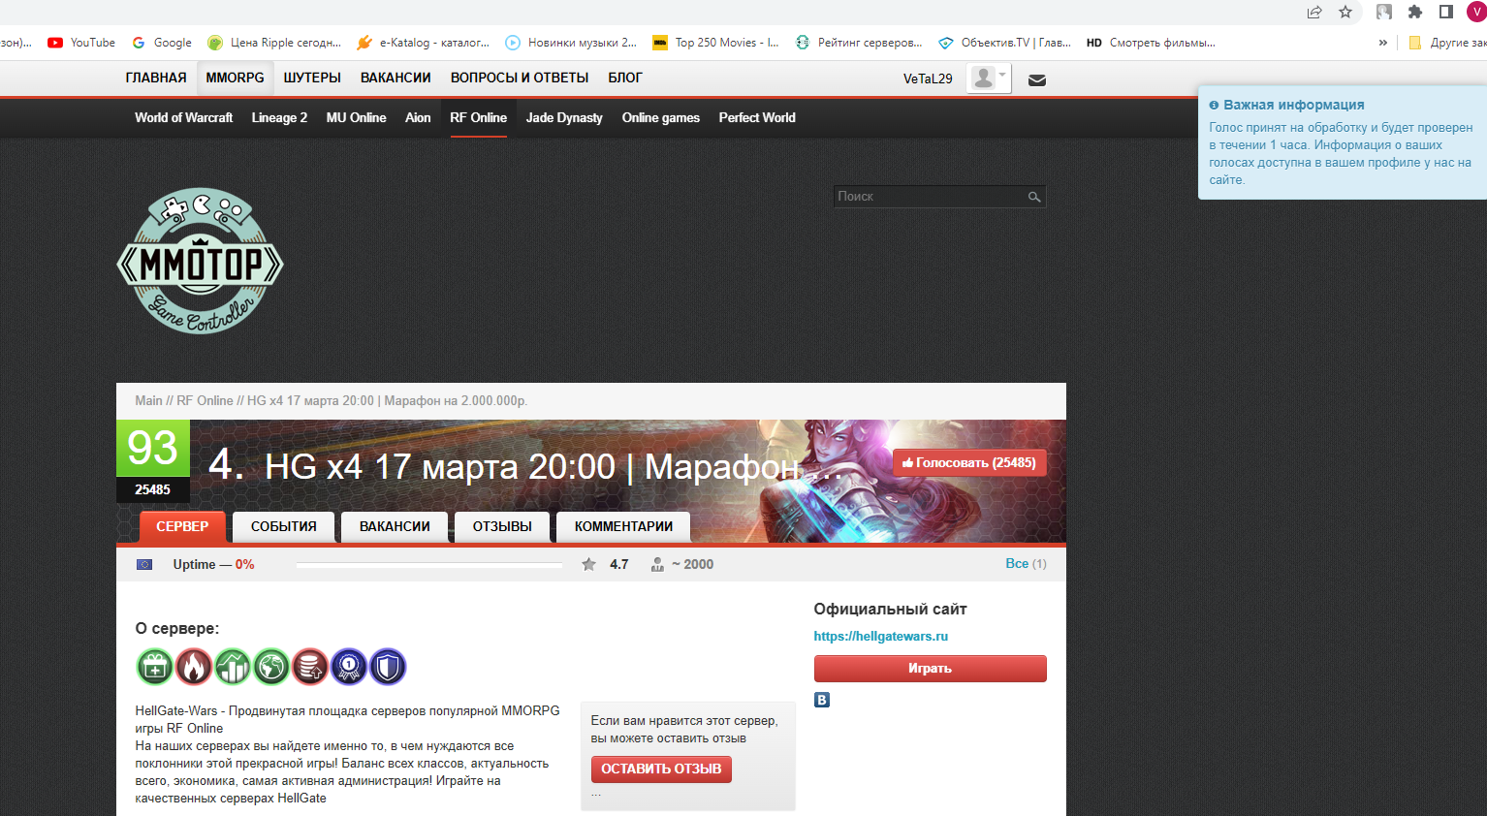Select the Online games tab
The image size is (1487, 816).
(660, 117)
